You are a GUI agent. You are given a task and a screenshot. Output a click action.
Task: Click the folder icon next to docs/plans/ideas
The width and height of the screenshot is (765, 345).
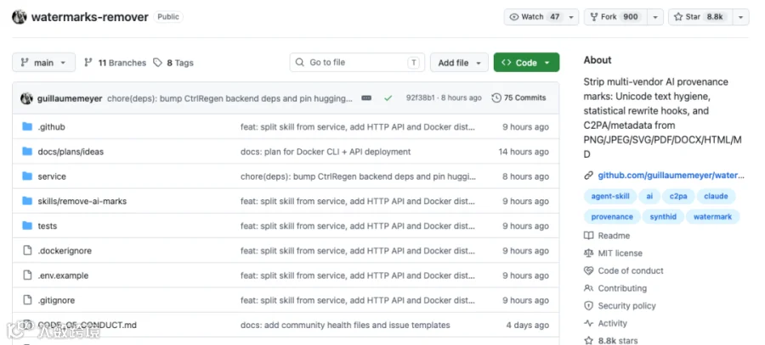point(27,152)
